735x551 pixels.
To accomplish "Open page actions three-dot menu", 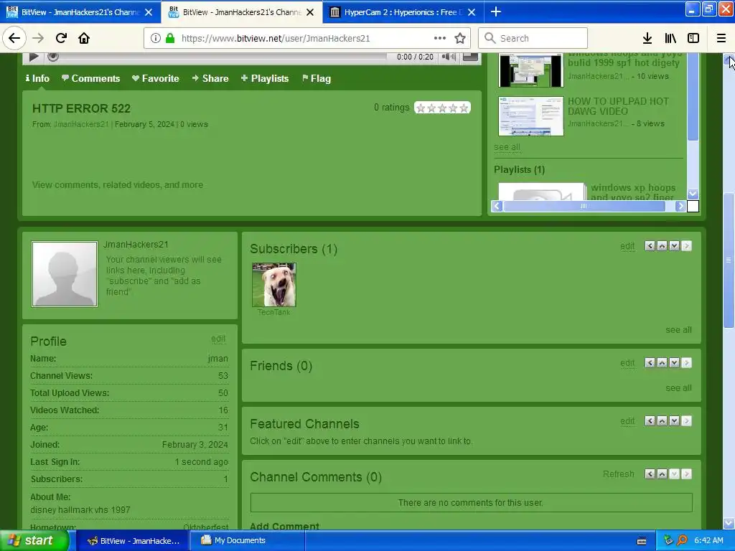I will click(x=440, y=38).
